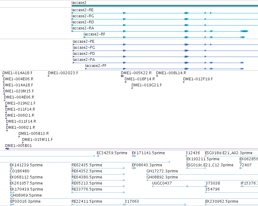
Task: Select the laccase2-RD transcript label
Action: pyautogui.click(x=82, y=22)
